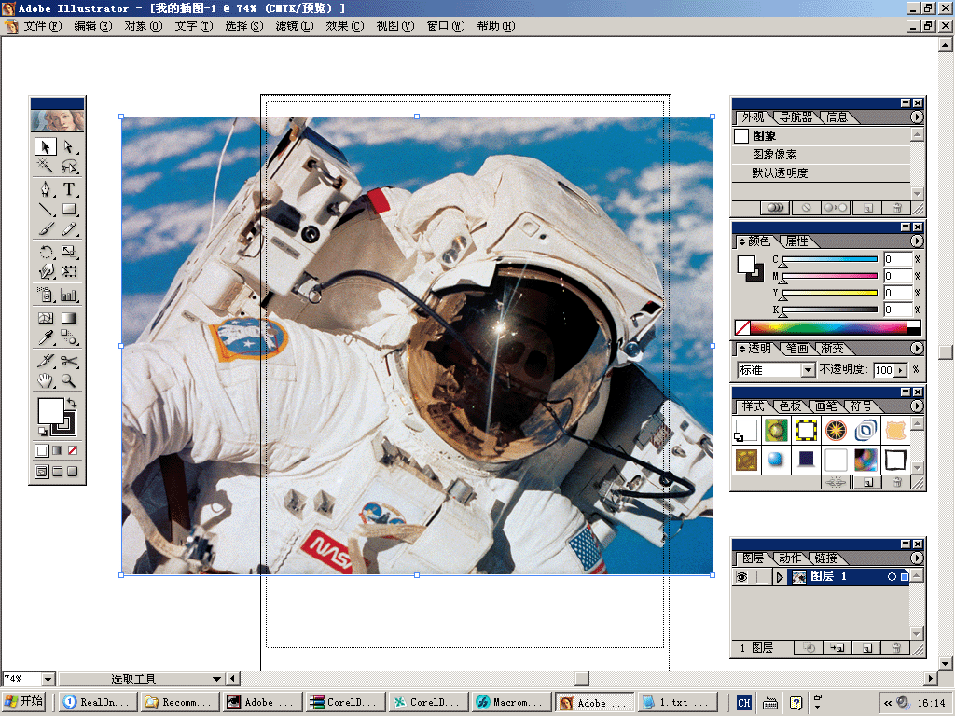The width and height of the screenshot is (955, 716).
Task: Switch to Standard Screen mode
Action: pyautogui.click(x=41, y=472)
